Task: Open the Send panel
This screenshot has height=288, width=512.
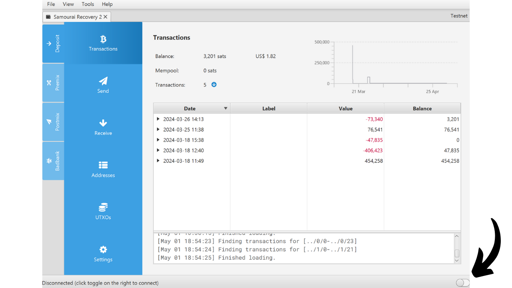Action: [x=103, y=85]
